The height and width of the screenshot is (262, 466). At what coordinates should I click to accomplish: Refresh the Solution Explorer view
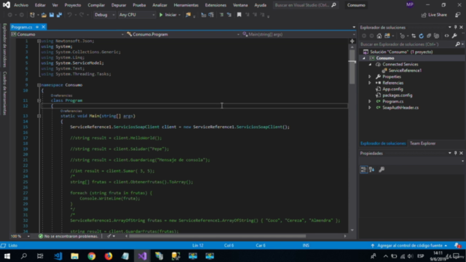coord(421,36)
